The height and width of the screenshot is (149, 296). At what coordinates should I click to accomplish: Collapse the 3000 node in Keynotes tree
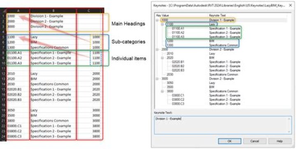tap(157, 79)
